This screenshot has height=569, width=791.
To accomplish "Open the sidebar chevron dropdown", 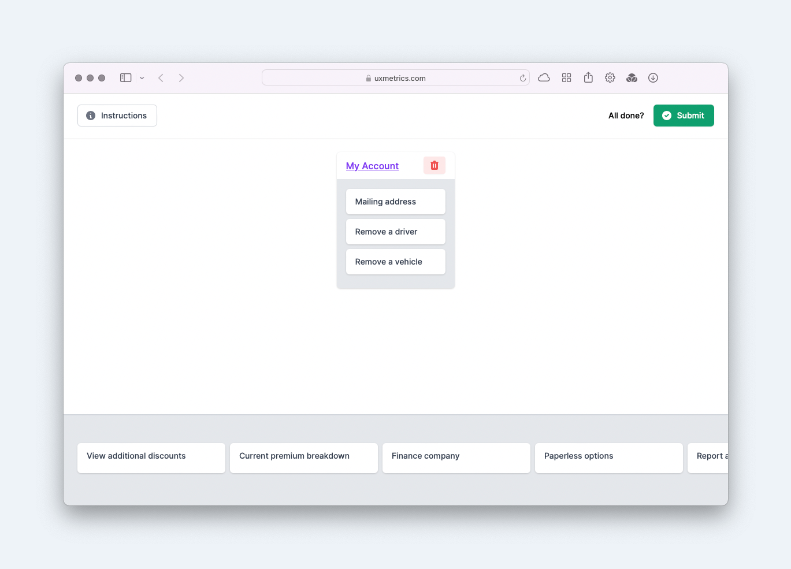I will [142, 77].
